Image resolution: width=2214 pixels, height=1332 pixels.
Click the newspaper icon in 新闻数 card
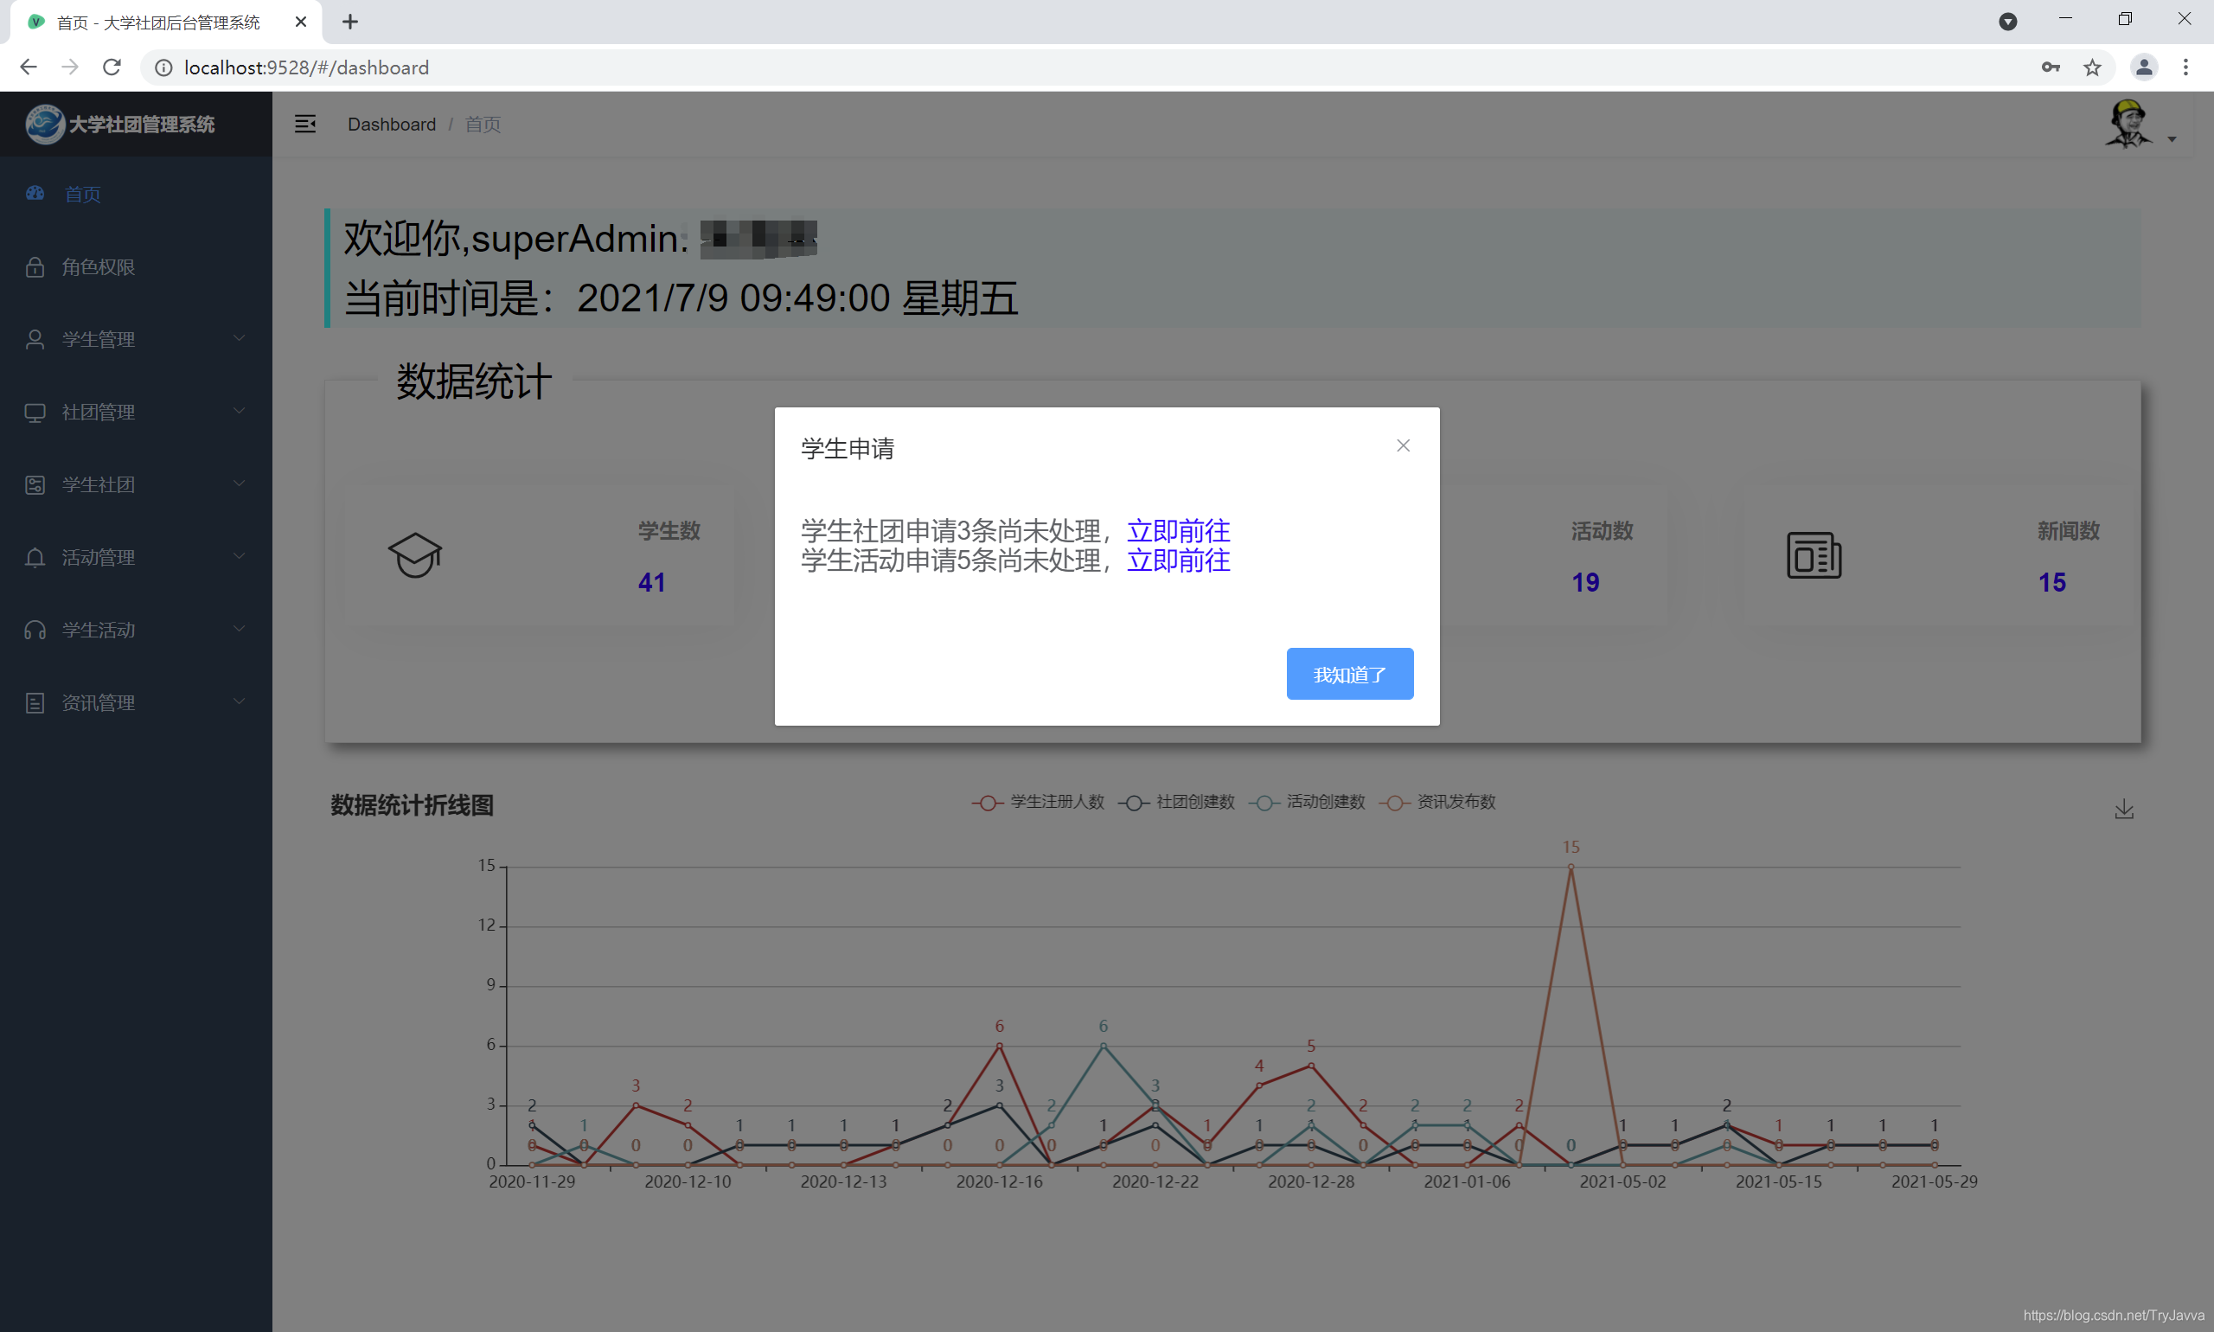(x=1814, y=555)
